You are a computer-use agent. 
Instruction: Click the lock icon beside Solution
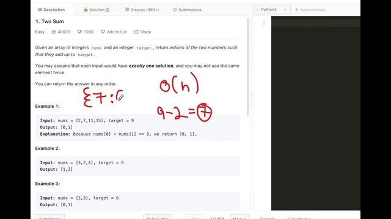86,10
